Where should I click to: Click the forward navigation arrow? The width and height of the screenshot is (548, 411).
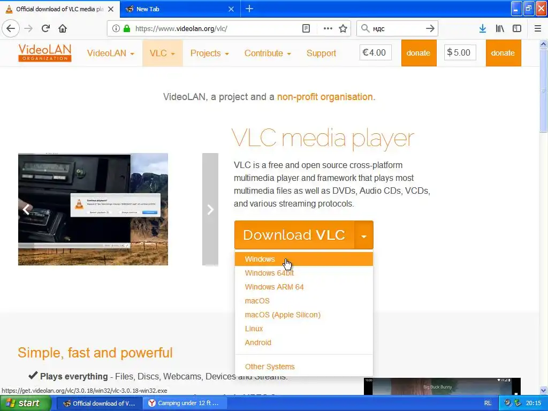point(29,28)
